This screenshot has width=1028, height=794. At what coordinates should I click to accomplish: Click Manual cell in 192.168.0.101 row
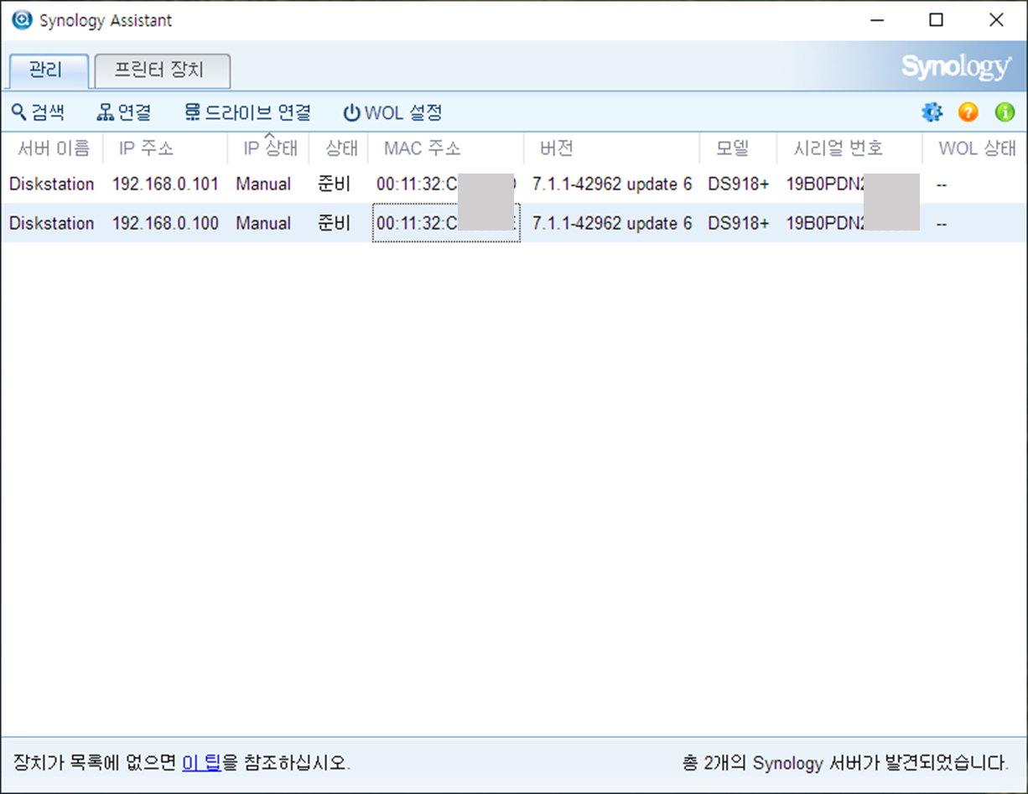pyautogui.click(x=263, y=184)
